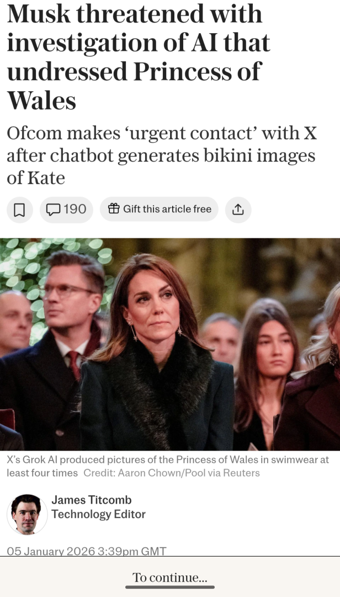Viewport: 340px width, 597px height.
Task: Open the James Titcomb author link
Action: tap(91, 500)
